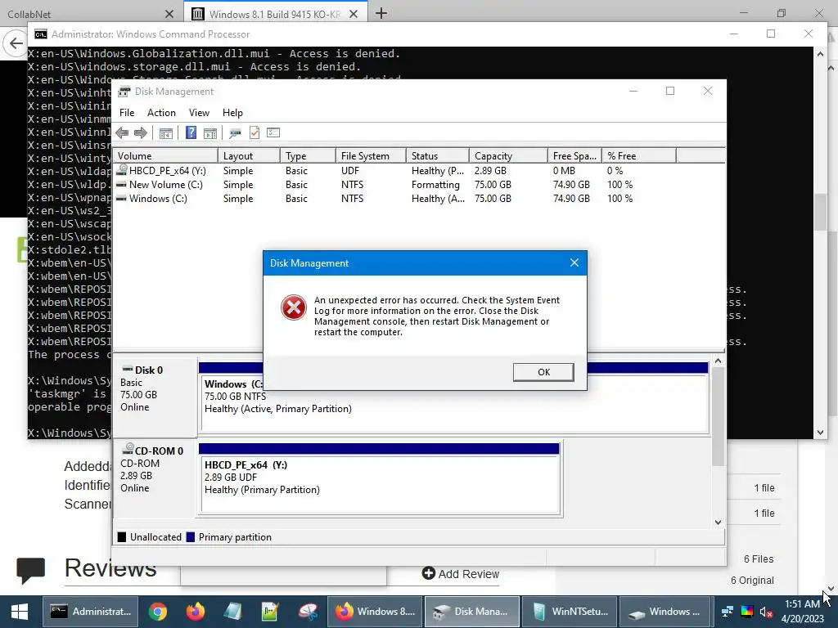Sort by Layout column header
Viewport: 838px width, 628px height.
pyautogui.click(x=249, y=156)
